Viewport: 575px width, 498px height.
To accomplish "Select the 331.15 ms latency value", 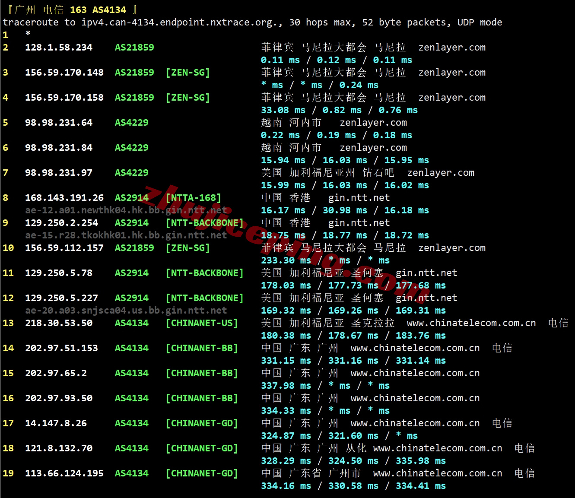I will click(286, 361).
